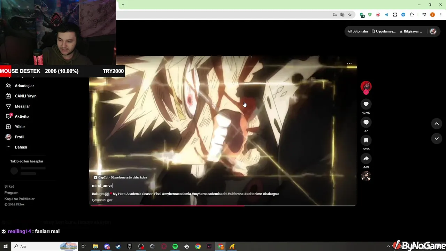Image resolution: width=446 pixels, height=251 pixels.
Task: Share the video using the arrow icon
Action: click(366, 158)
